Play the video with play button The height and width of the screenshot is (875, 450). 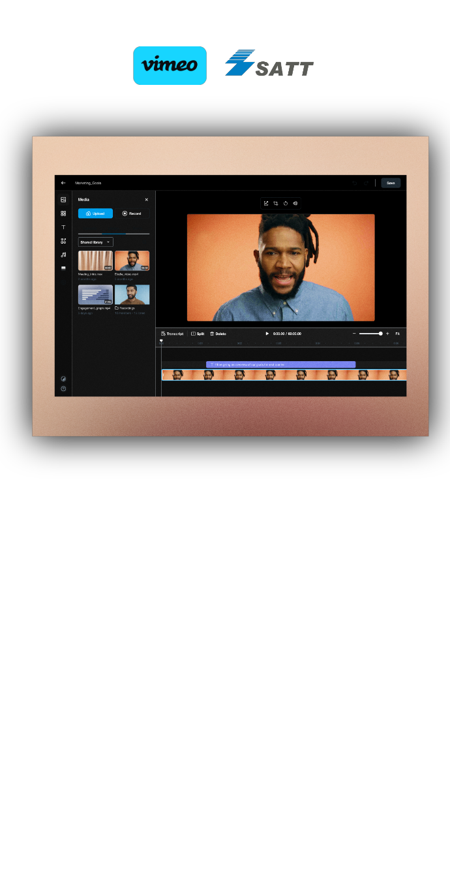(x=267, y=334)
